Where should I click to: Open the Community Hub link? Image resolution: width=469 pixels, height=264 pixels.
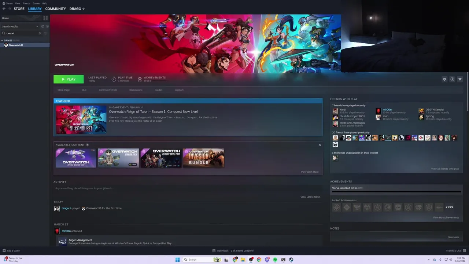coord(108,90)
